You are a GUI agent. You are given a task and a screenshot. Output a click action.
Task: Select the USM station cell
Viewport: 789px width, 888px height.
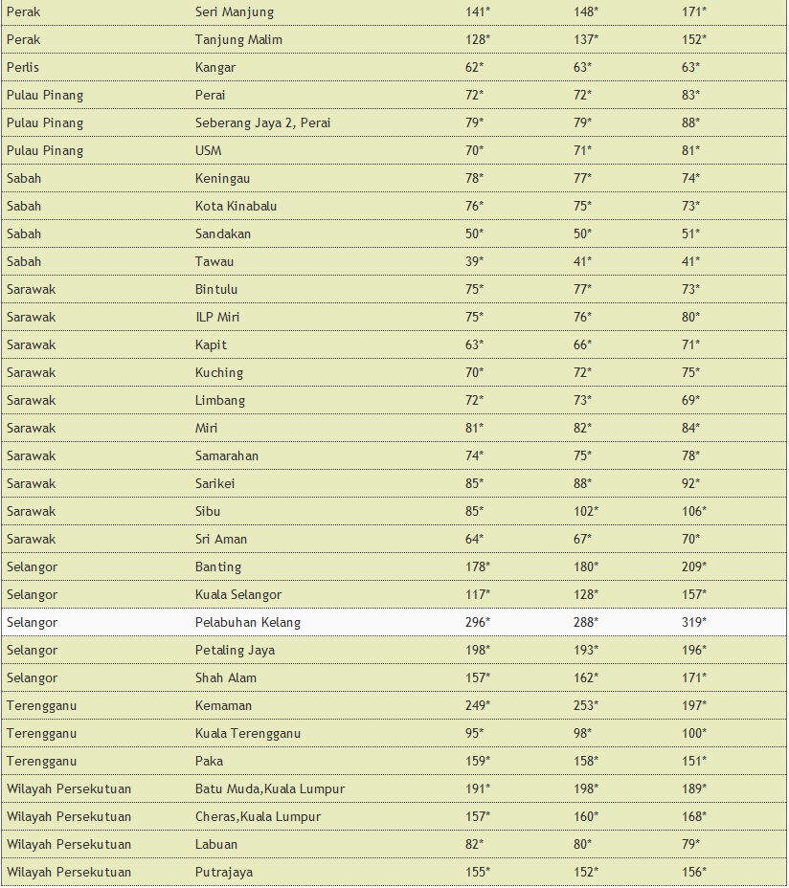(x=208, y=151)
